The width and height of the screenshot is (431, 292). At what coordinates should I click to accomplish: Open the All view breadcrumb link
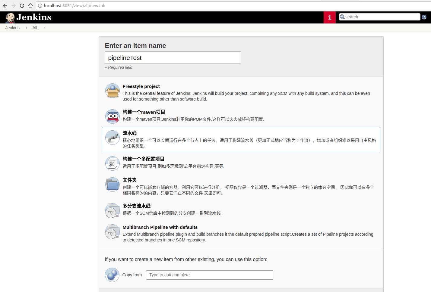point(35,28)
